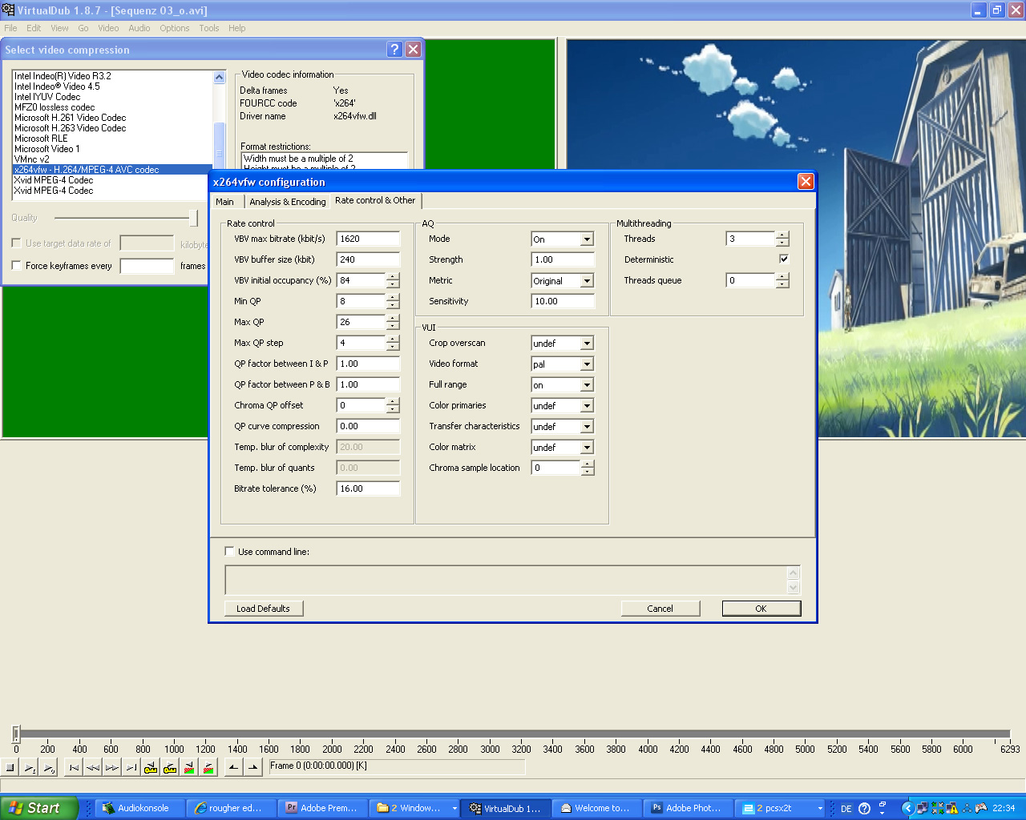Check 'Use target data rate of' option
Viewport: 1026px width, 820px height.
(16, 243)
